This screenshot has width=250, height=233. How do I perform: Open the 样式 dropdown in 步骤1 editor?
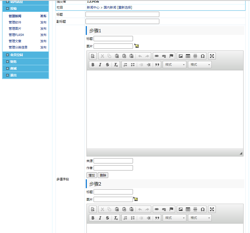click(174, 65)
